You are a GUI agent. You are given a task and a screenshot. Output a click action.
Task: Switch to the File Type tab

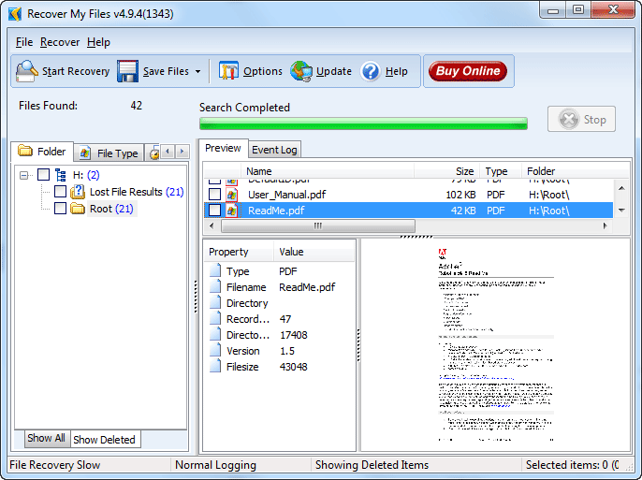point(109,153)
